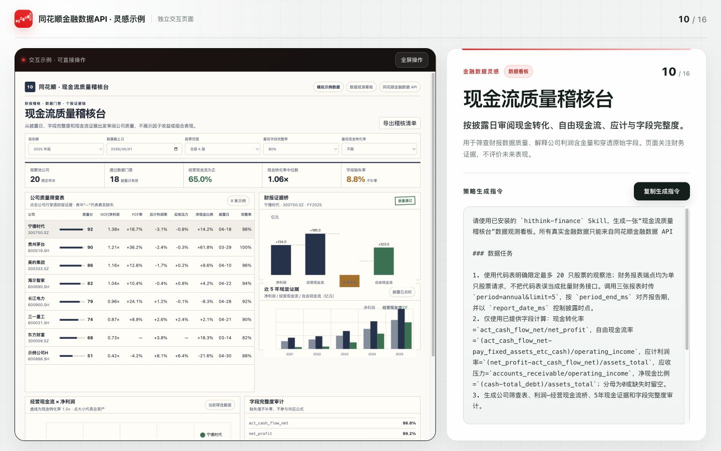Click the 10 / 16 page counter at top right
The width and height of the screenshot is (721, 451).
point(692,19)
